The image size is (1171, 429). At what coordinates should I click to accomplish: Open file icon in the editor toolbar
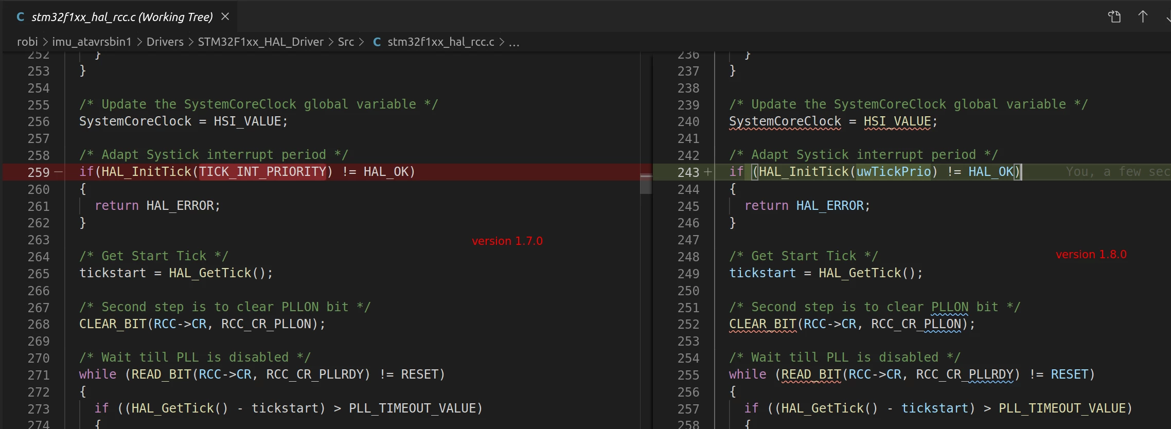pyautogui.click(x=1114, y=16)
